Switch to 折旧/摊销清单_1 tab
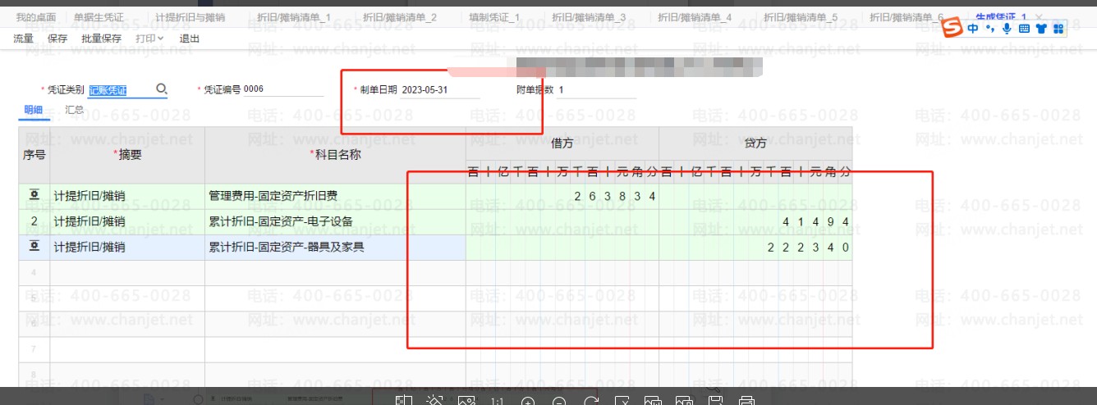The width and height of the screenshot is (1097, 405). pyautogui.click(x=294, y=17)
